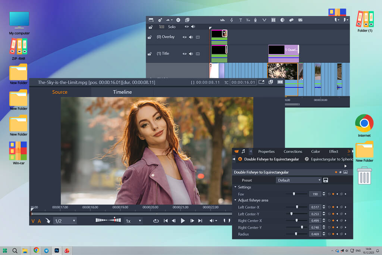Screen dimensions: 382x255
Task: Toggle the A audio stream button
Action: pos(39,221)
